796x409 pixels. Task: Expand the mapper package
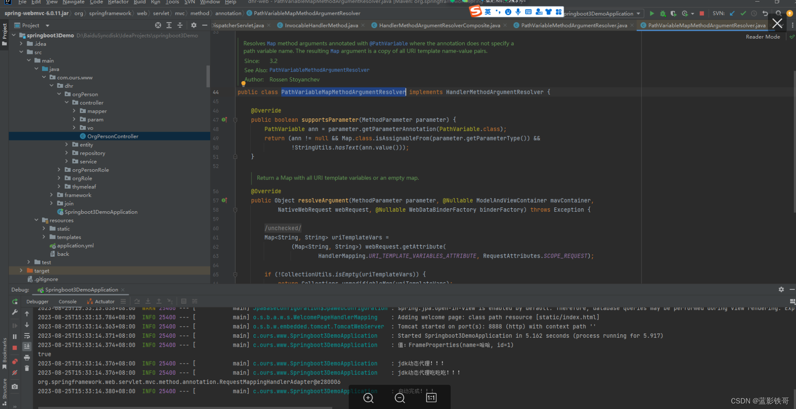pyautogui.click(x=74, y=111)
